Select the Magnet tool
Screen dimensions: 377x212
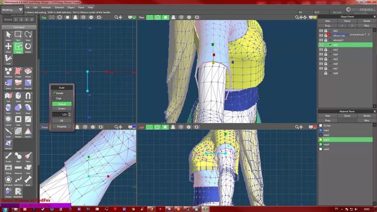tap(28, 97)
